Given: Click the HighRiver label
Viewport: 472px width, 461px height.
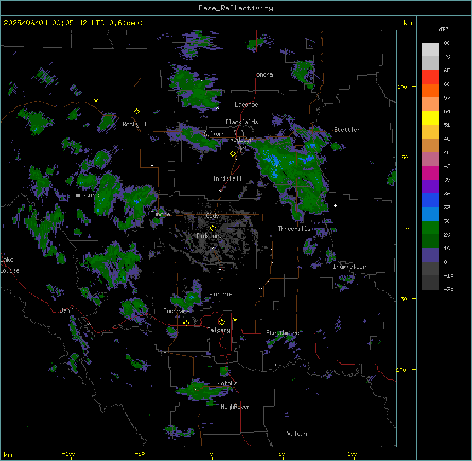Looking at the screenshot, I should coord(235,407).
